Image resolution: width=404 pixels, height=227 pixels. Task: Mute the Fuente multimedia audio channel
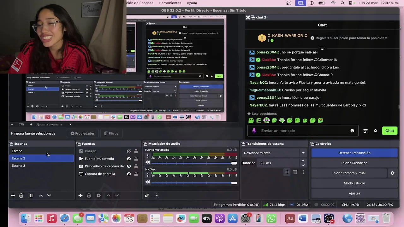(147, 162)
